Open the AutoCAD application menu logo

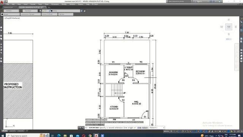pyautogui.click(x=2, y=2)
